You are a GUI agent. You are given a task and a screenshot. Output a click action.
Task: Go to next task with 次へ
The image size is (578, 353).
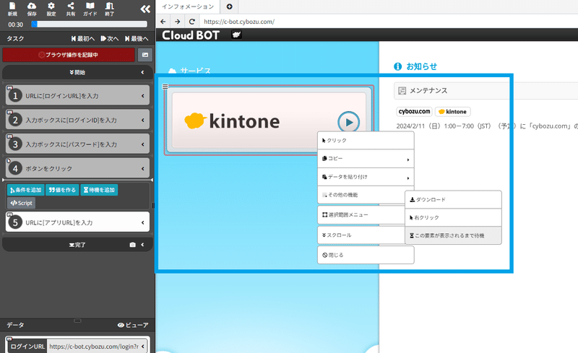tap(110, 38)
